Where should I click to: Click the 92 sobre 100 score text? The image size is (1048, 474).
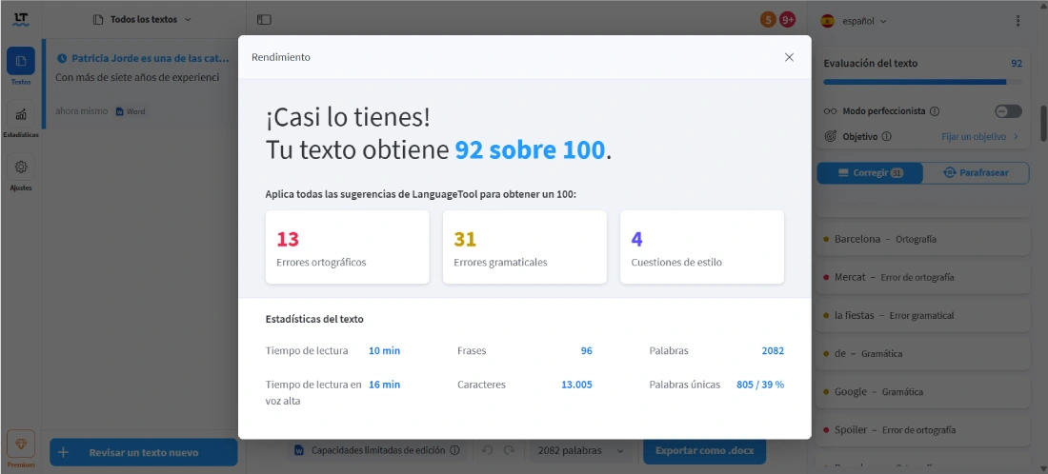530,150
